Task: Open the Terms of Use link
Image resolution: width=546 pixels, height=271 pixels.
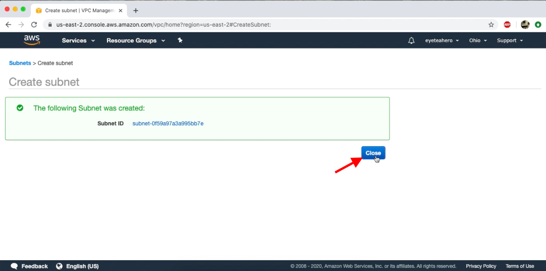Action: pos(520,266)
